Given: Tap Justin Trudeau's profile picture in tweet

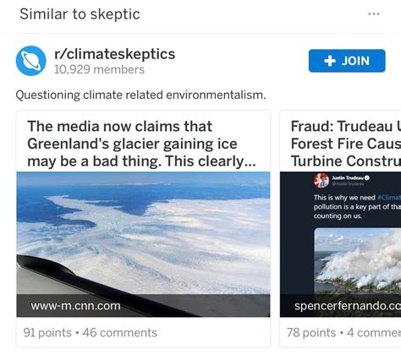Looking at the screenshot, I should [321, 181].
